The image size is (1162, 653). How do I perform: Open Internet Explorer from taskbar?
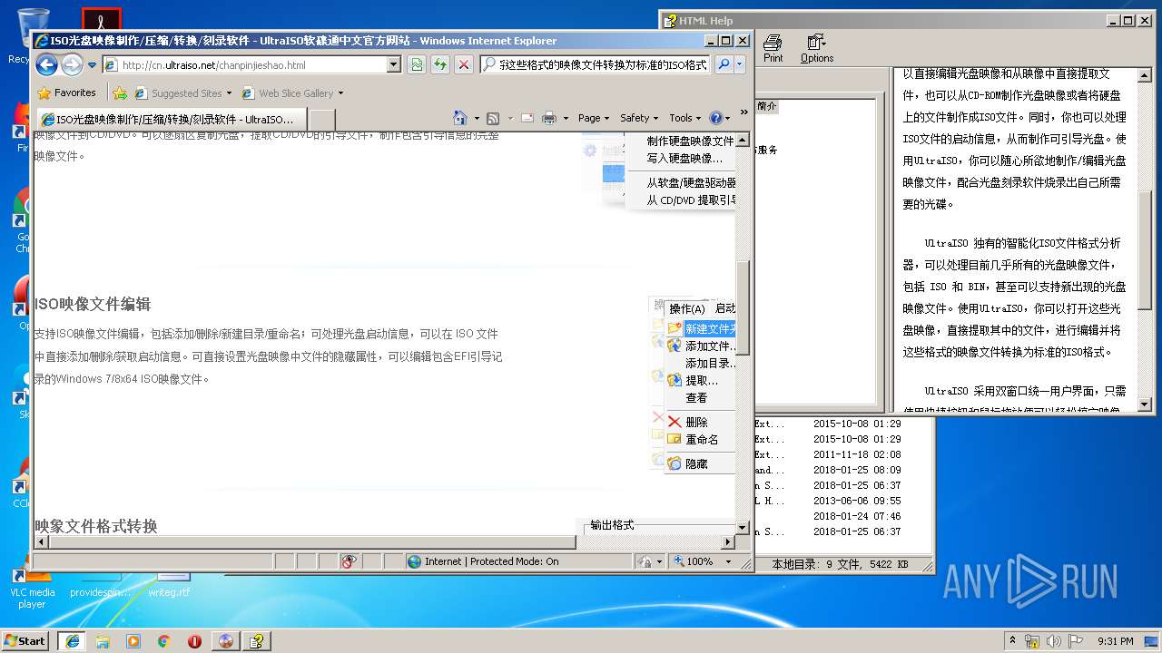click(x=72, y=640)
